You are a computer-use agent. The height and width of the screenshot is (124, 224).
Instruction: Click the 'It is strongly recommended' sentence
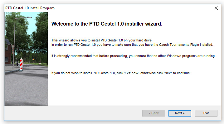(x=134, y=56)
